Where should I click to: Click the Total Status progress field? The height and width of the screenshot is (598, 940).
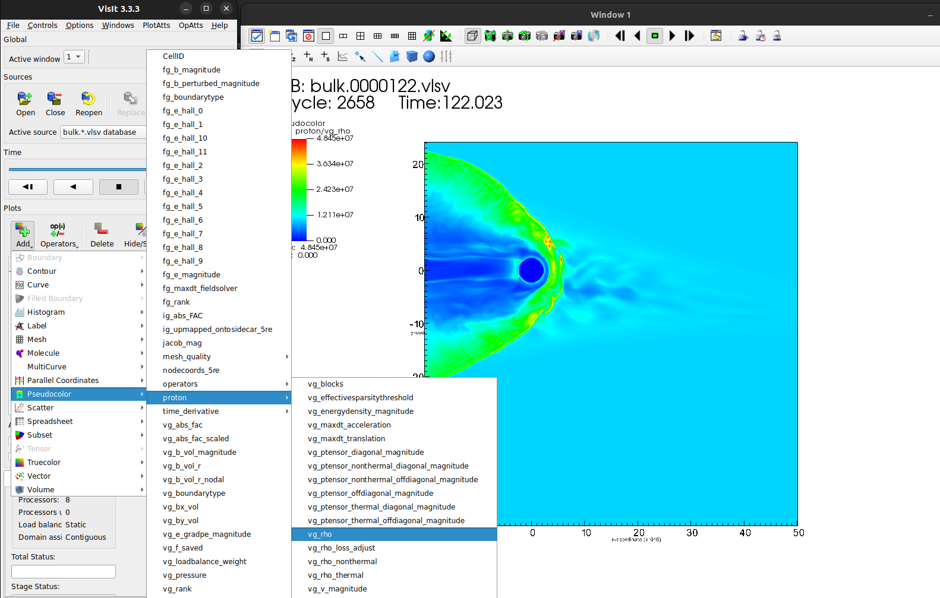coord(64,571)
